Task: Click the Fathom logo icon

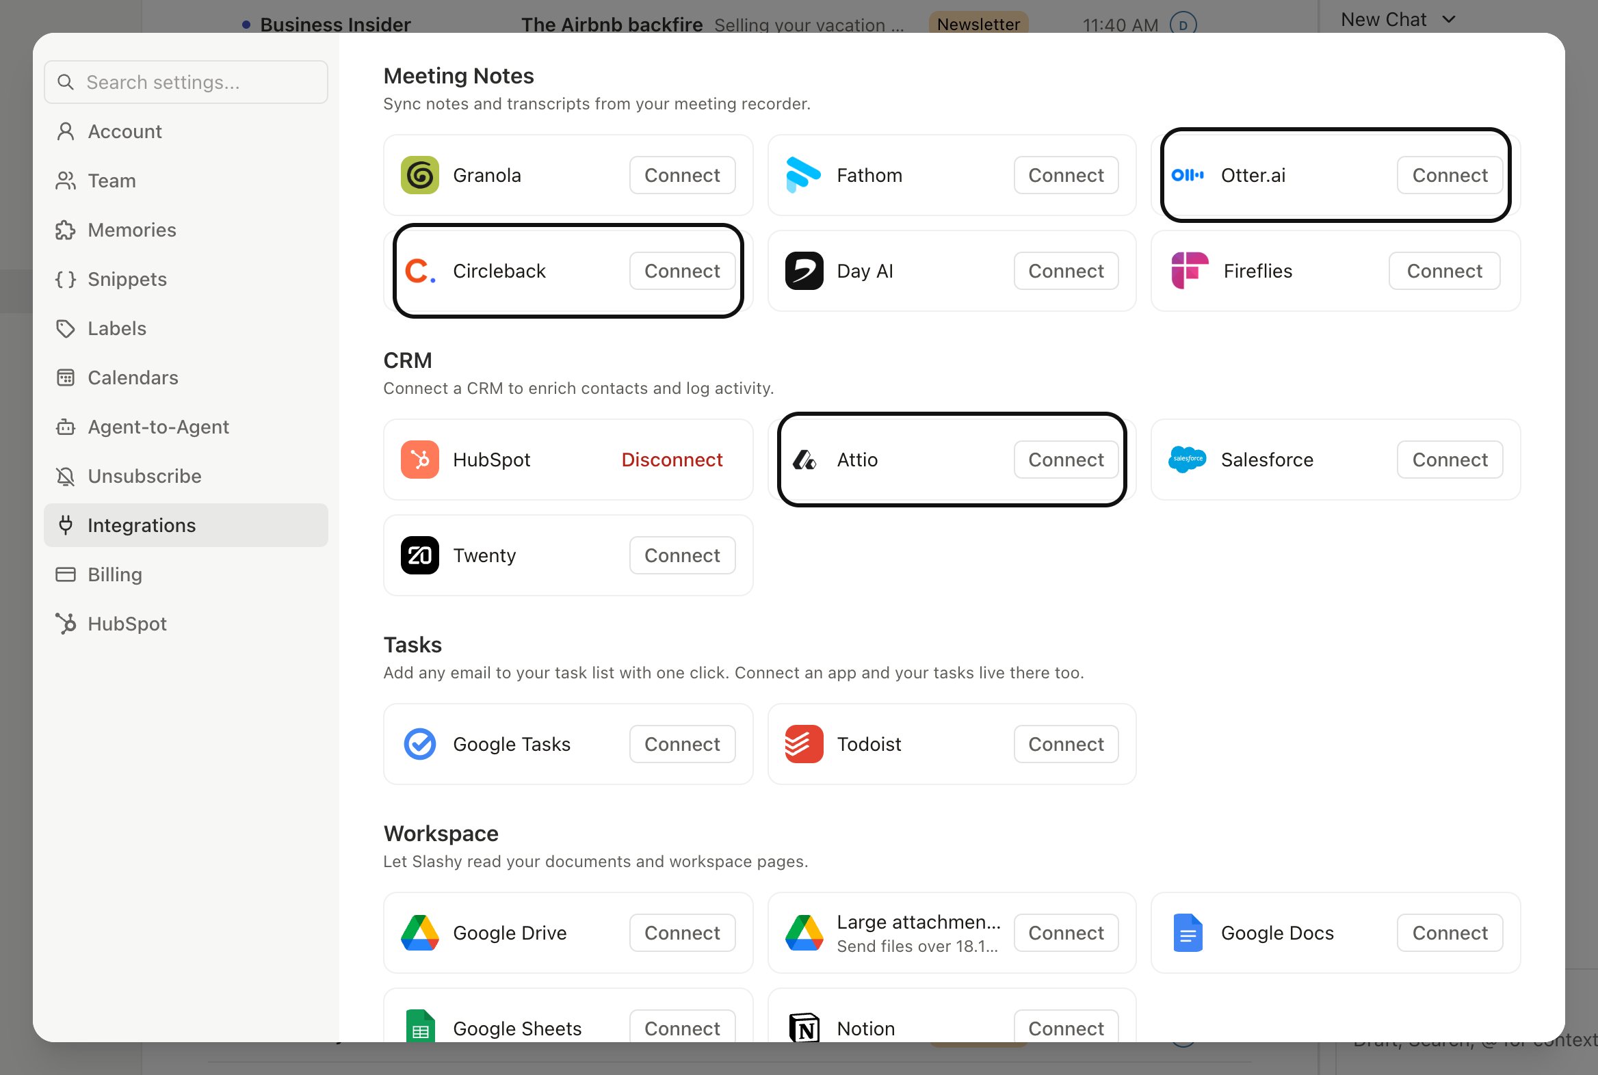Action: [803, 176]
